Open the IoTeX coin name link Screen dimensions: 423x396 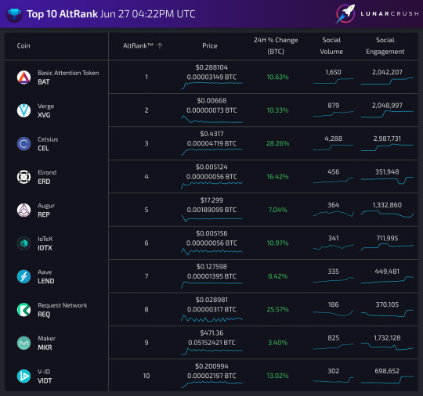click(x=45, y=239)
